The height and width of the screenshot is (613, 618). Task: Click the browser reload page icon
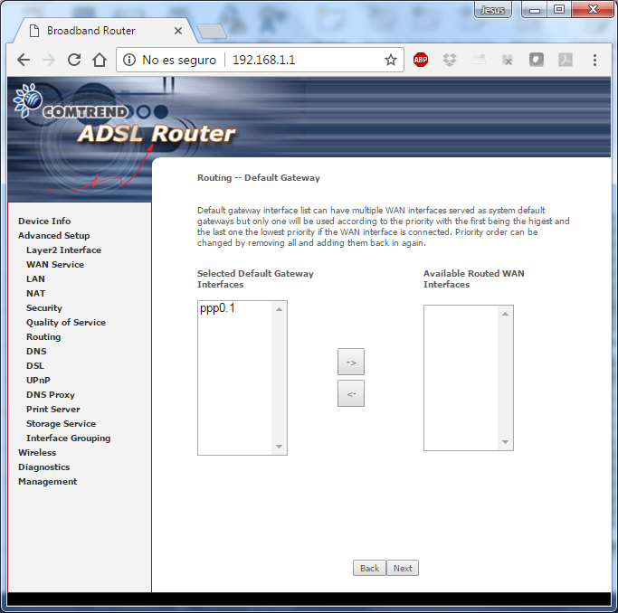point(74,60)
